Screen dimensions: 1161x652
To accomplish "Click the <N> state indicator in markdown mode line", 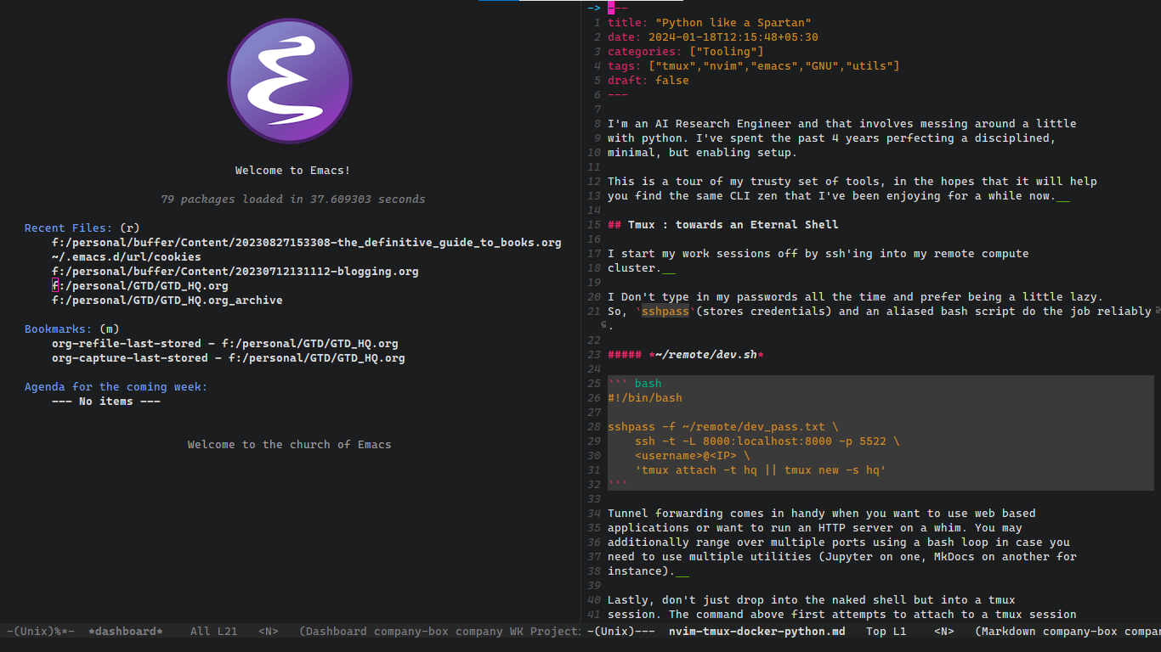I will [944, 631].
